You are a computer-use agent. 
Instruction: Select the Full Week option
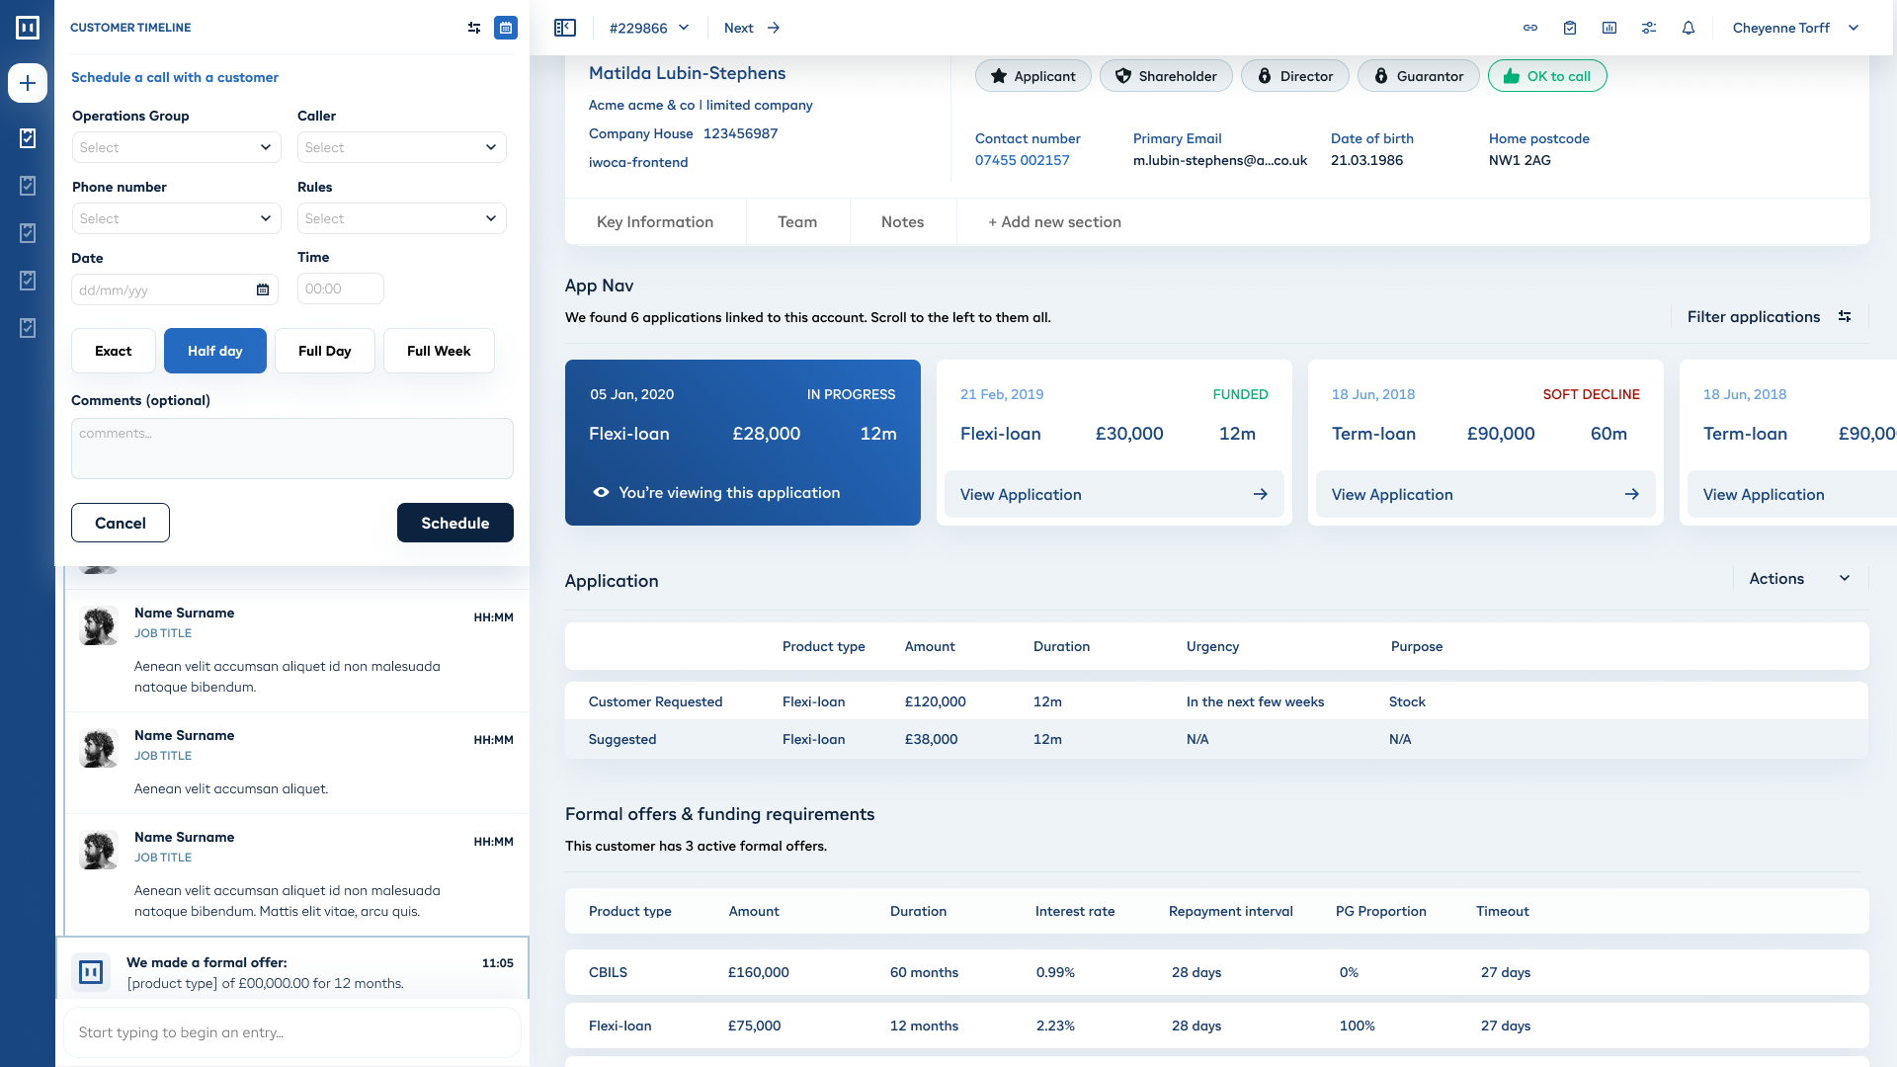point(439,351)
